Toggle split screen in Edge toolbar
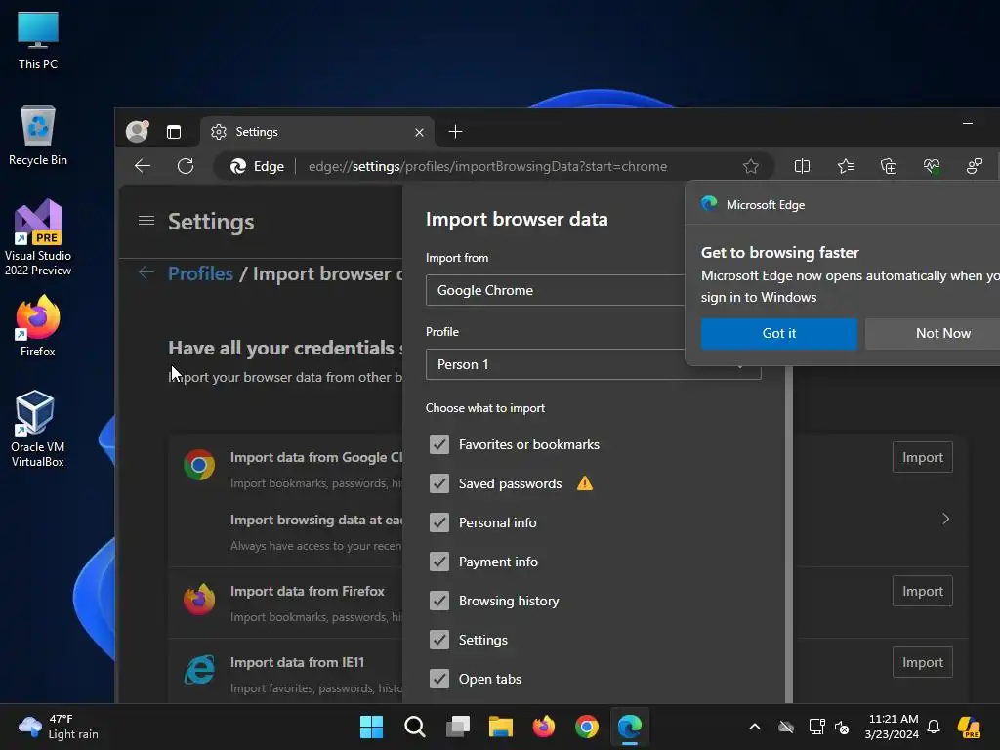 (803, 166)
